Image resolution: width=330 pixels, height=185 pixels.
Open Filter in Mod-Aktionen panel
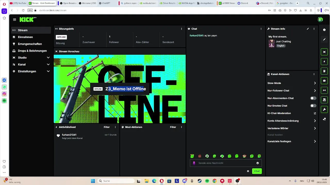173,127
